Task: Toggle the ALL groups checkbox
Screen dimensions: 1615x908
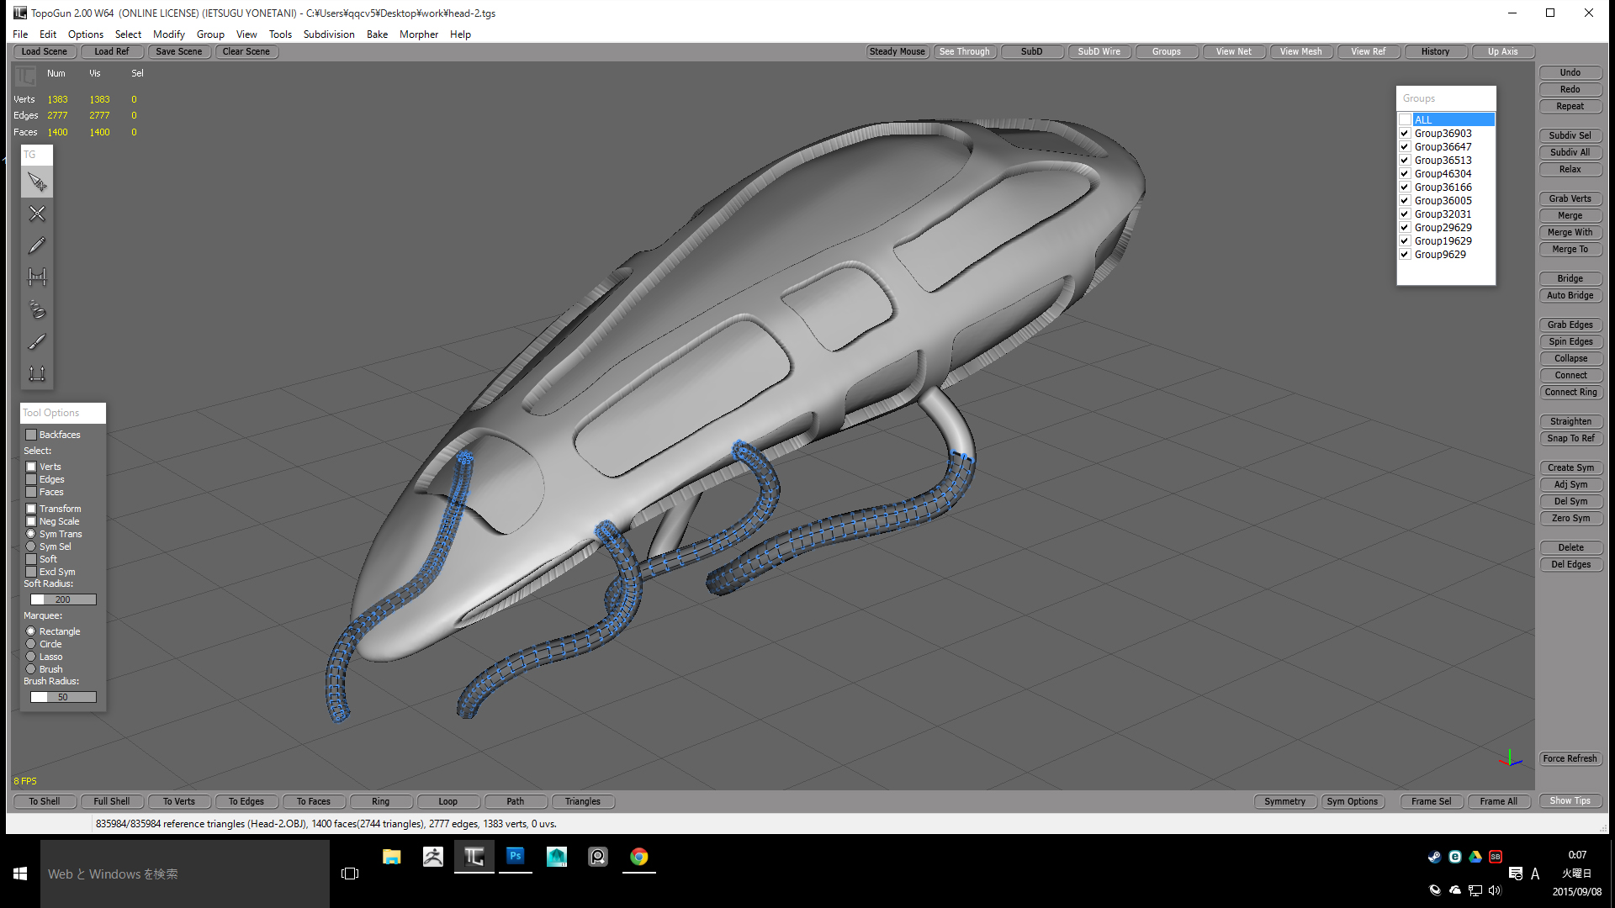Action: coord(1405,120)
